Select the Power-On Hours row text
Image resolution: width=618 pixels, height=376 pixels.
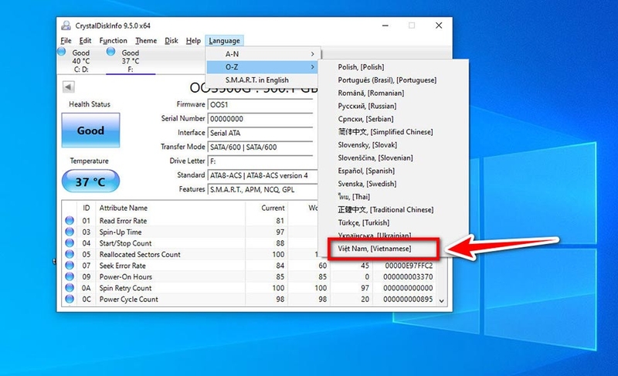pyautogui.click(x=126, y=276)
